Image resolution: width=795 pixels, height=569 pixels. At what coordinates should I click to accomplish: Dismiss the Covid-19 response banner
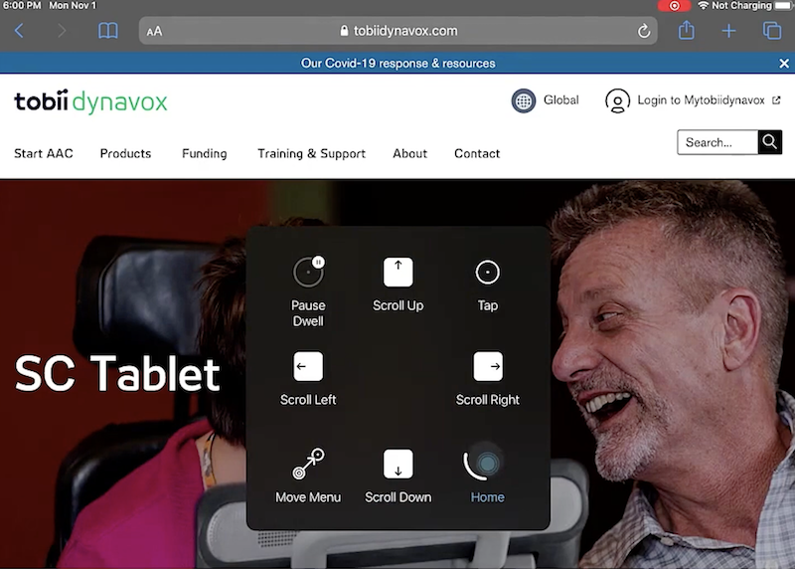pyautogui.click(x=783, y=63)
